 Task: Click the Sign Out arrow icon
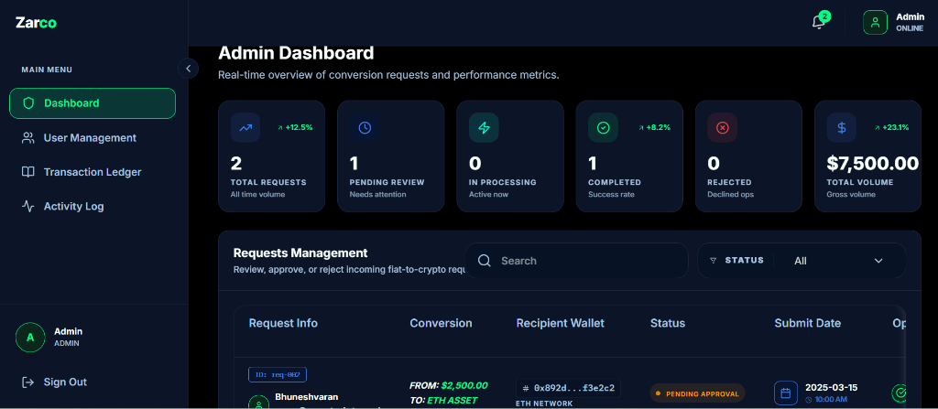28,382
